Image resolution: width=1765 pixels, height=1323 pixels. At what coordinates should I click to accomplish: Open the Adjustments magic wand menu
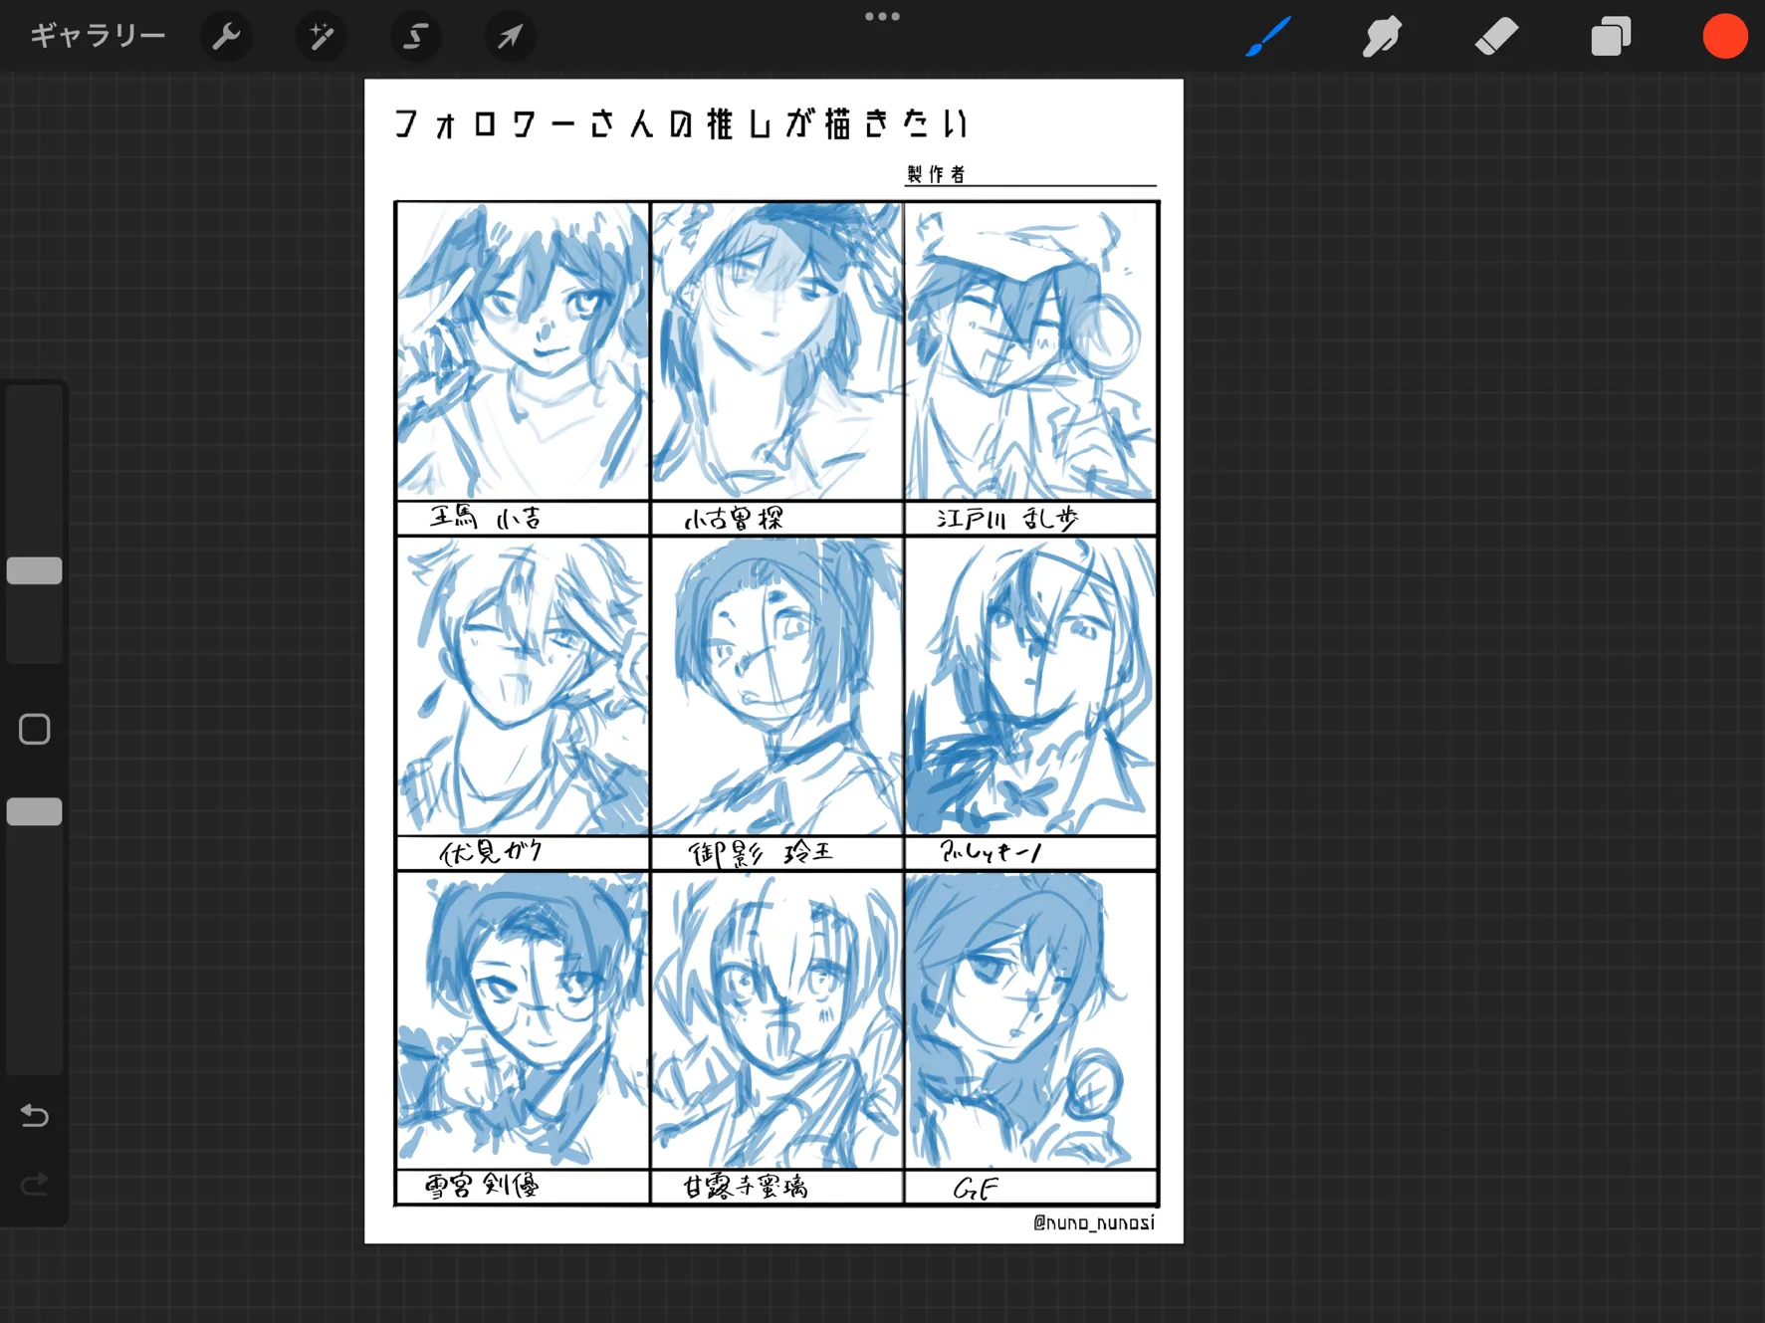tap(321, 37)
